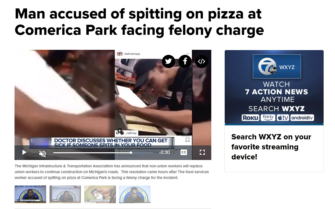Click the WXYZ 7 ABC logo

[277, 66]
